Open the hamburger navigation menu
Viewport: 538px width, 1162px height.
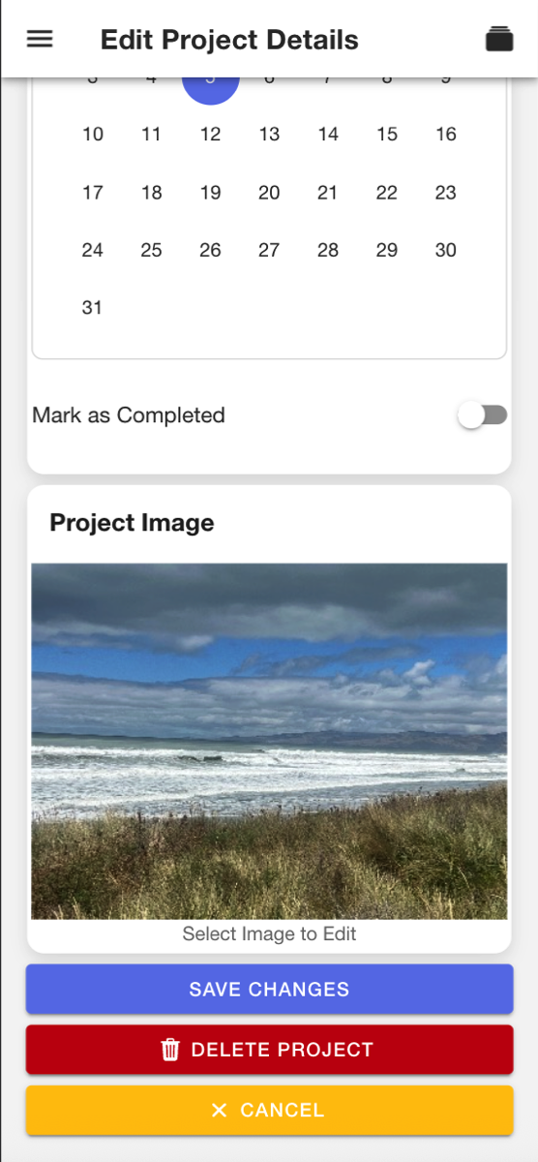coord(40,40)
